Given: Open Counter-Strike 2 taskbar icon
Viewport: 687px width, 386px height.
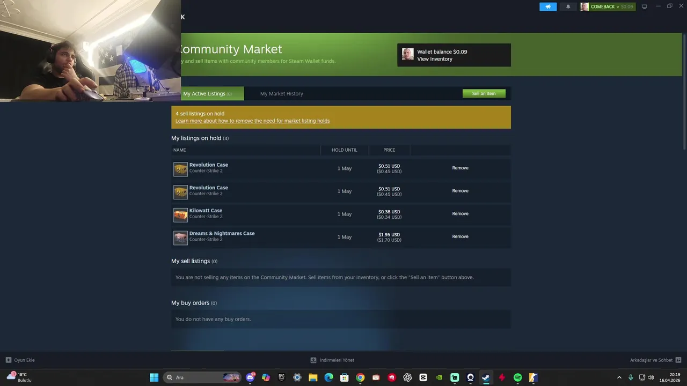Looking at the screenshot, I should point(533,377).
